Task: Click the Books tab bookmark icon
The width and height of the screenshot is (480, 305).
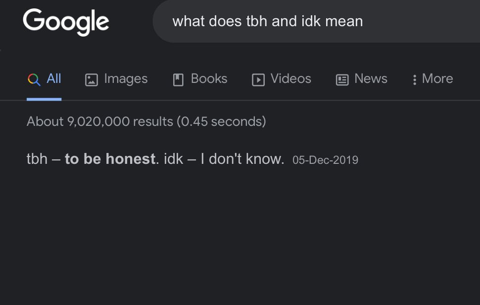Action: (x=178, y=80)
